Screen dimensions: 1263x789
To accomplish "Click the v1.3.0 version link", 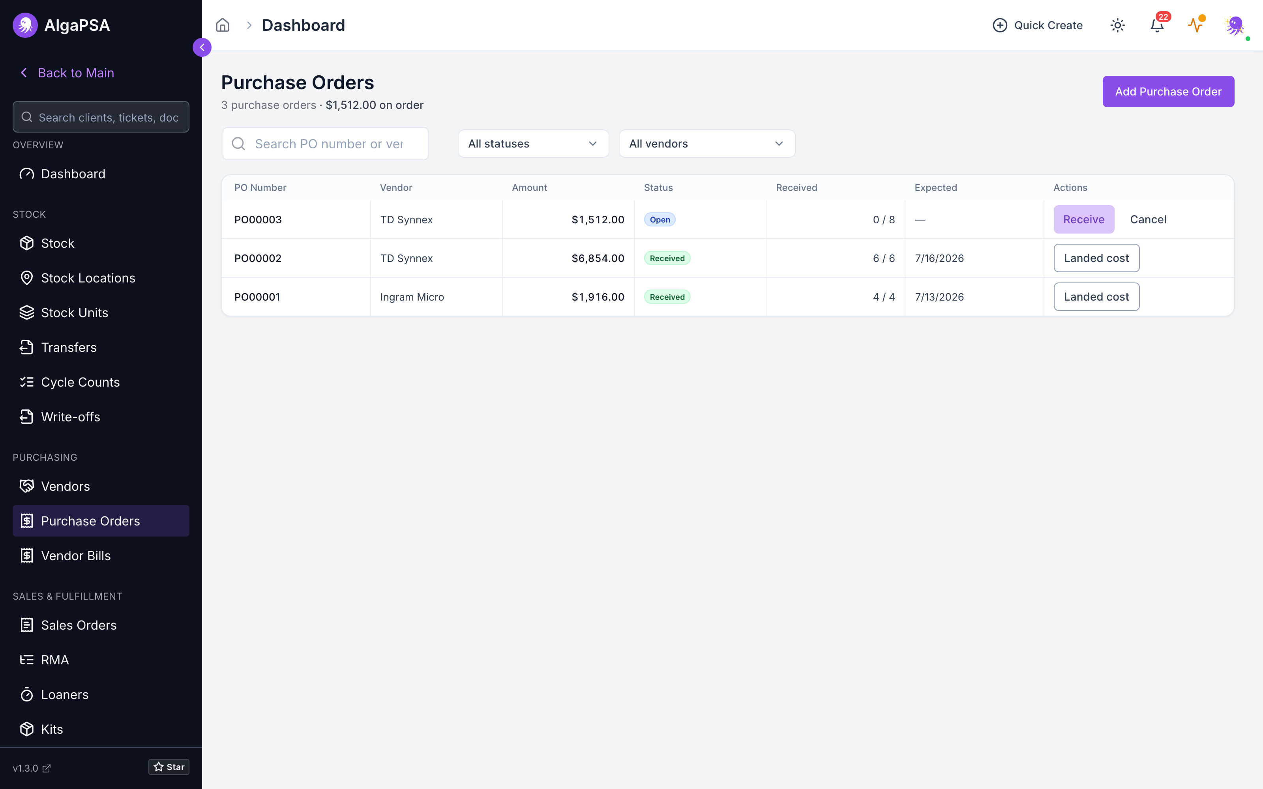I will tap(31, 768).
